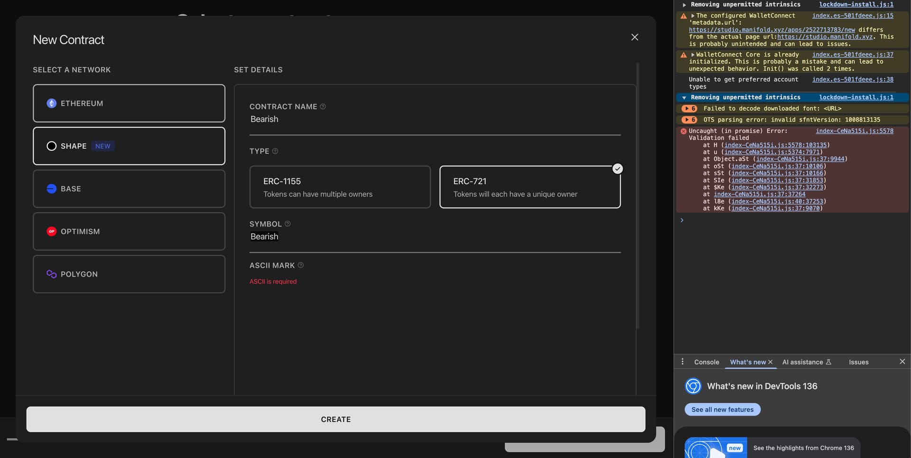Click warning triangle on WalletConnect metadata message

point(684,16)
